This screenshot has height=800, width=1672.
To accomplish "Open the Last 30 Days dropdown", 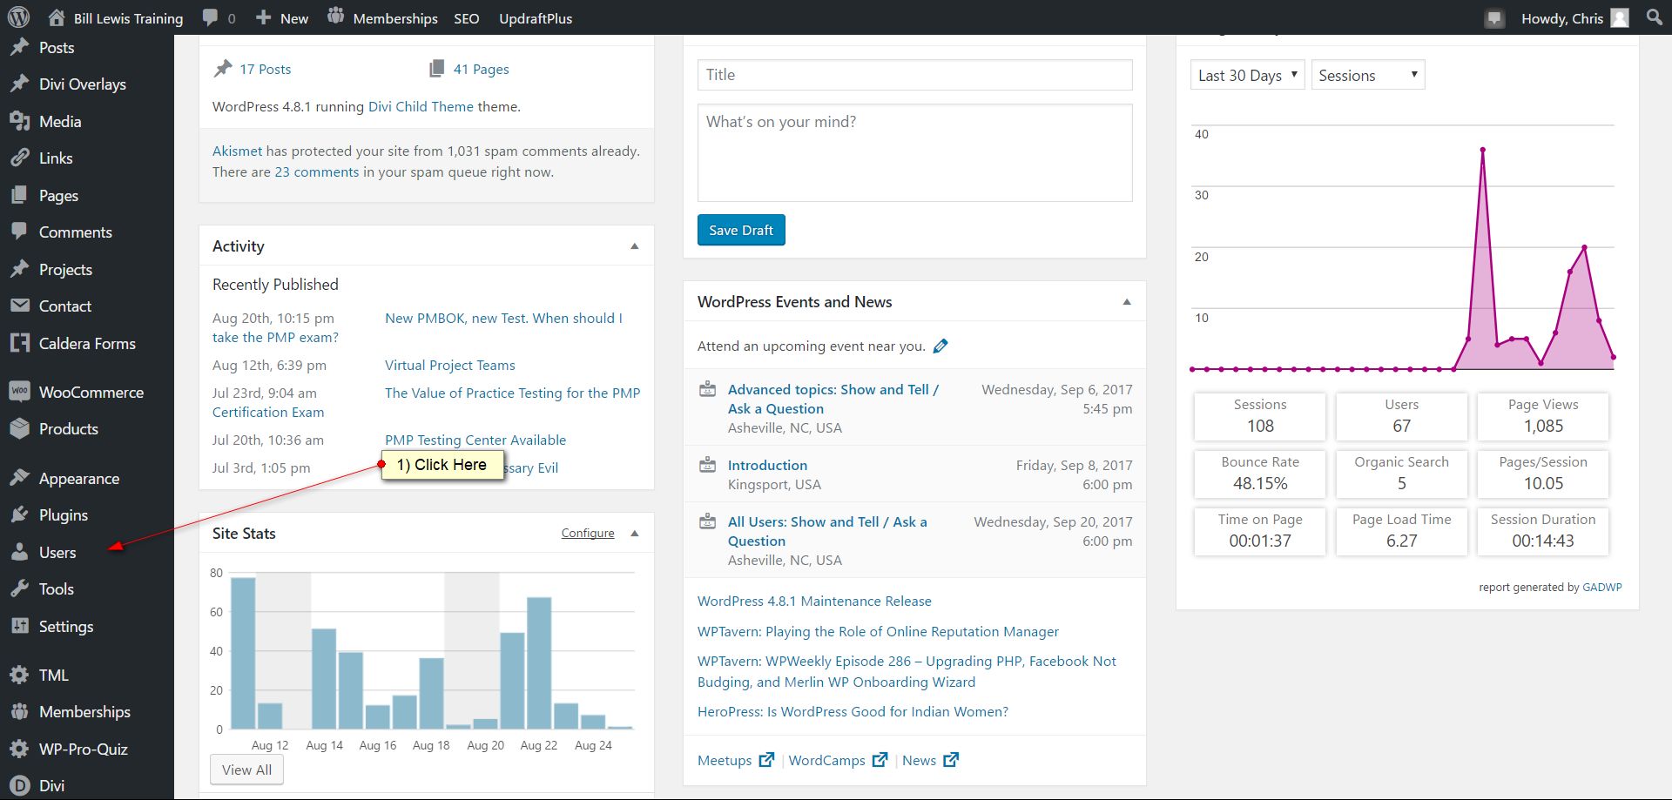I will pyautogui.click(x=1247, y=76).
